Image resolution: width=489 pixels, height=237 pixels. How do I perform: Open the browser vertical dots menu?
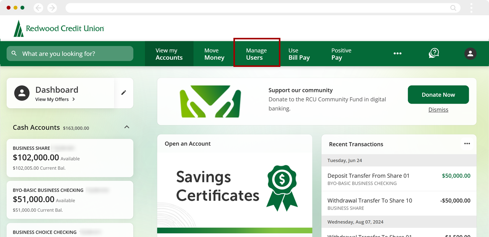471,8
